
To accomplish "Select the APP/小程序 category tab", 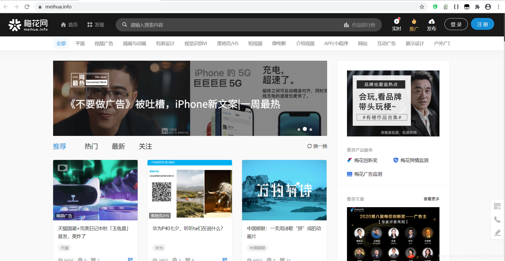I will click(x=336, y=44).
